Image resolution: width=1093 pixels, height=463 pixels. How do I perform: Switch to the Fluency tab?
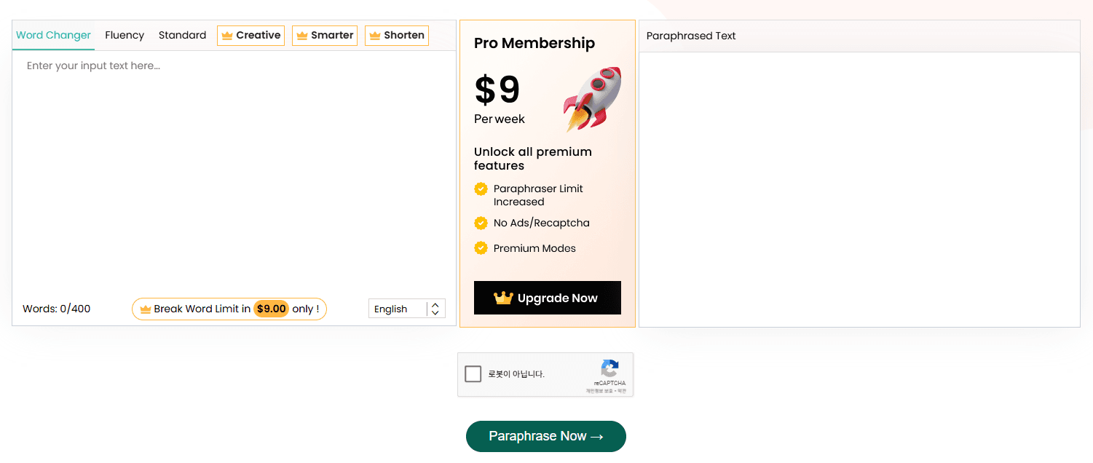point(125,35)
